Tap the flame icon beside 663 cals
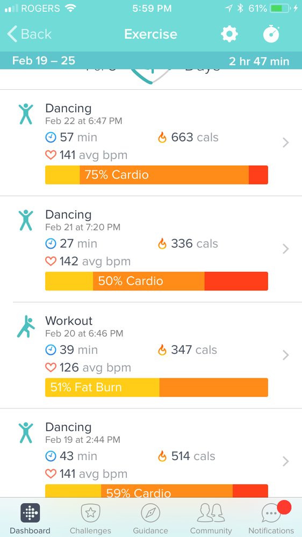Screen dimensions: 302x537 (x=162, y=138)
